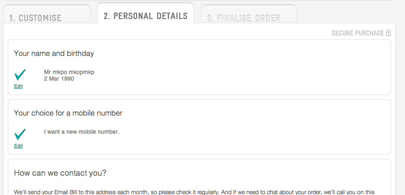Click the 'Your name and birthday' heading
405x195 pixels.
point(54,53)
